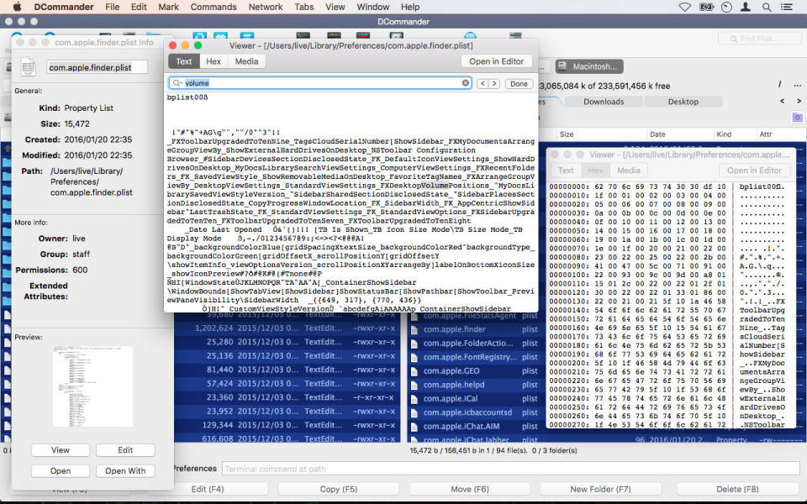Click the Macintosh drive icon button

562,66
